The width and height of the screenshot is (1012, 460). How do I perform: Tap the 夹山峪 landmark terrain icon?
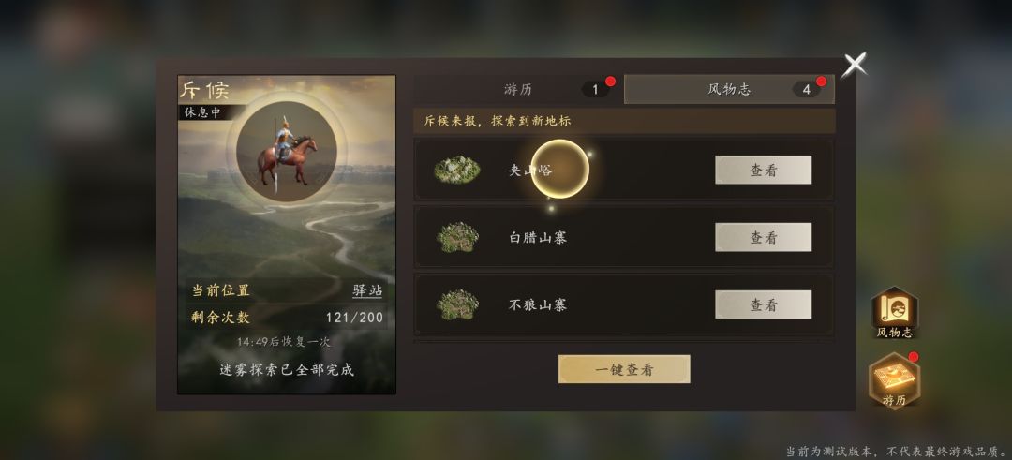pos(457,170)
